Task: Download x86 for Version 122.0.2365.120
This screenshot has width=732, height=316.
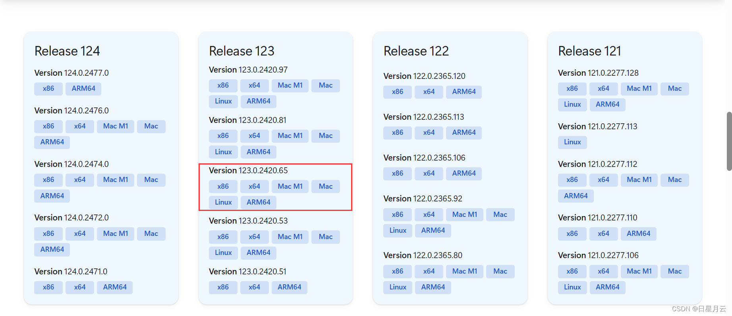Action: [398, 92]
